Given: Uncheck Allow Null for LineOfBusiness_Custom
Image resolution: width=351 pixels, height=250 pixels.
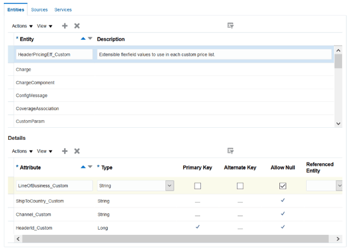Looking at the screenshot, I should point(283,186).
